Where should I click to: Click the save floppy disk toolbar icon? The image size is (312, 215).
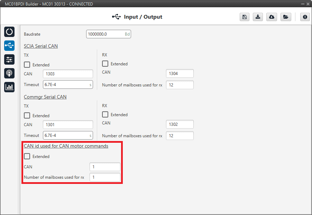(245, 17)
